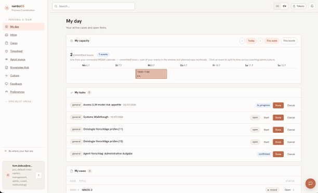Open the My day menu item
318x193 pixels.
tap(23, 27)
